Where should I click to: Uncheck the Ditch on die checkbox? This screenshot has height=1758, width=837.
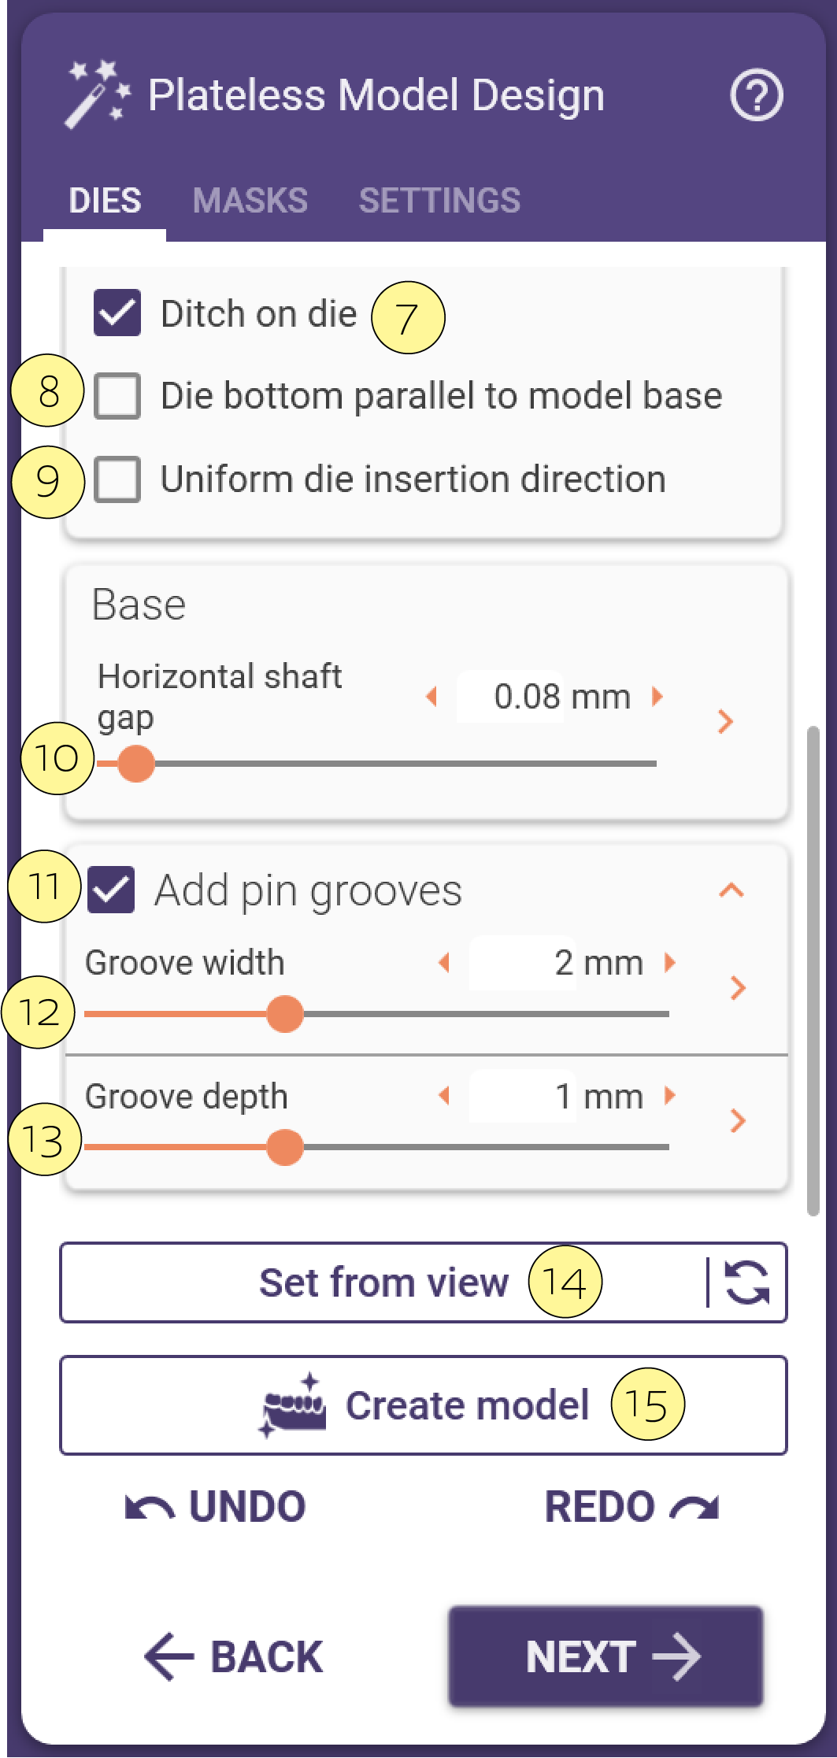(x=117, y=313)
